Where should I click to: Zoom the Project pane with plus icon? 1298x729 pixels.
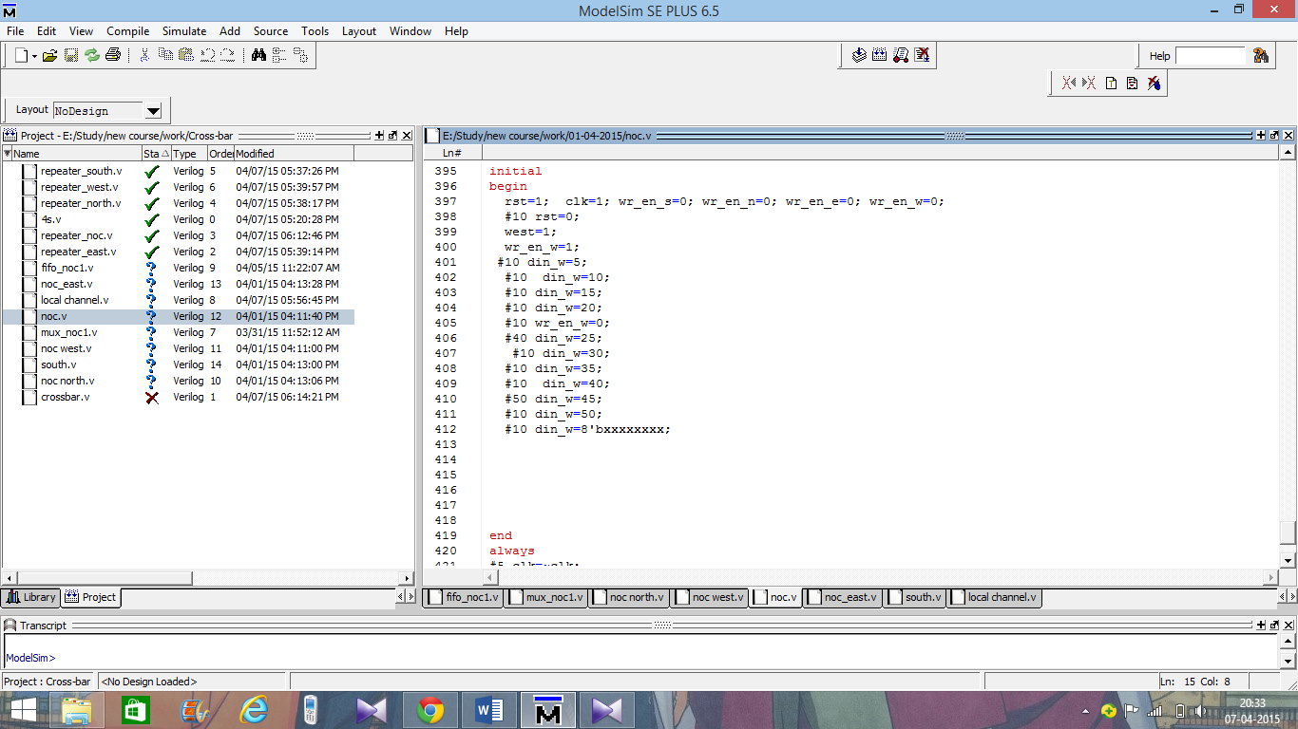click(380, 136)
